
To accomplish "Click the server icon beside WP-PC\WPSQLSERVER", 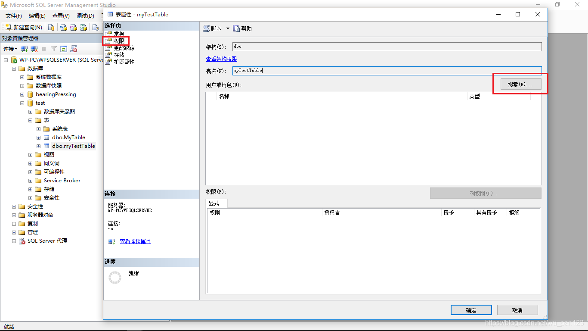I will (14, 60).
